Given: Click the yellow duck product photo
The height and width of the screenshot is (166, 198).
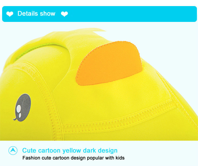Looking at the screenshot, I should [x=99, y=84].
